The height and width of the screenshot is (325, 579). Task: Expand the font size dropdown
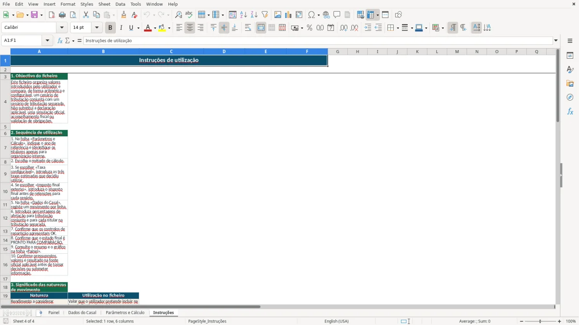pyautogui.click(x=97, y=28)
